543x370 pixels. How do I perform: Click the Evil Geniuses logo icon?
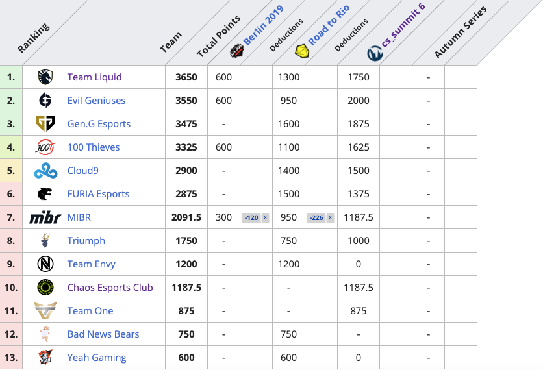coord(45,101)
